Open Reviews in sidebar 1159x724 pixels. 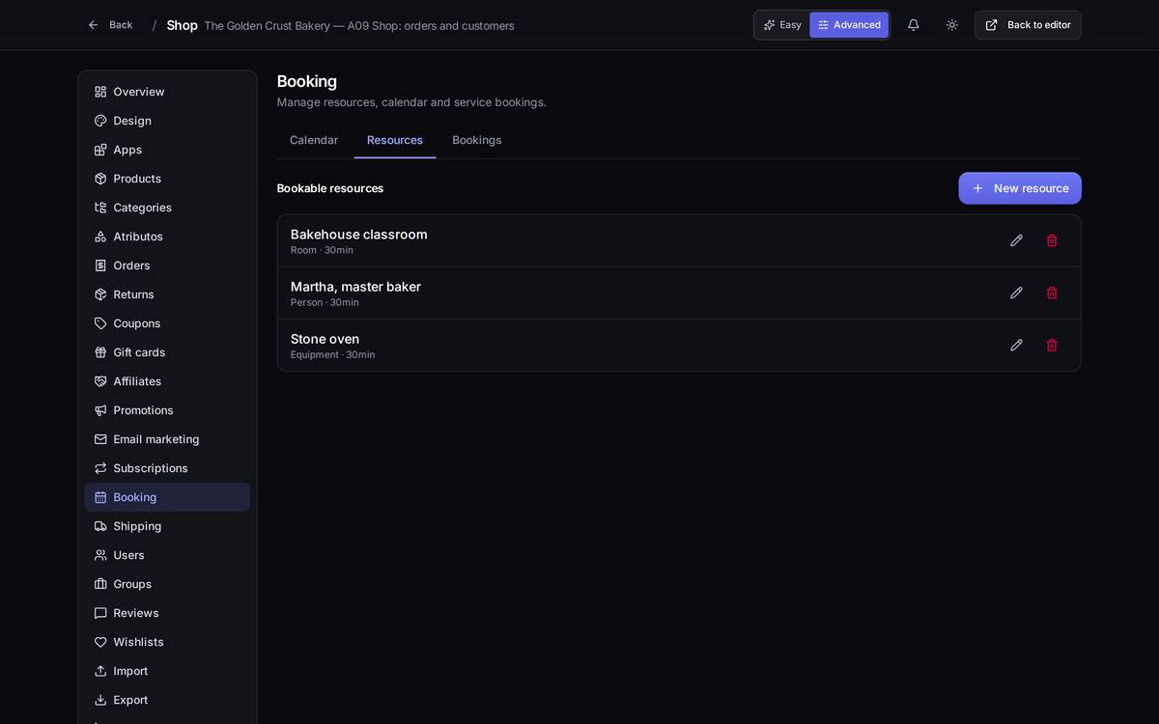point(167,613)
